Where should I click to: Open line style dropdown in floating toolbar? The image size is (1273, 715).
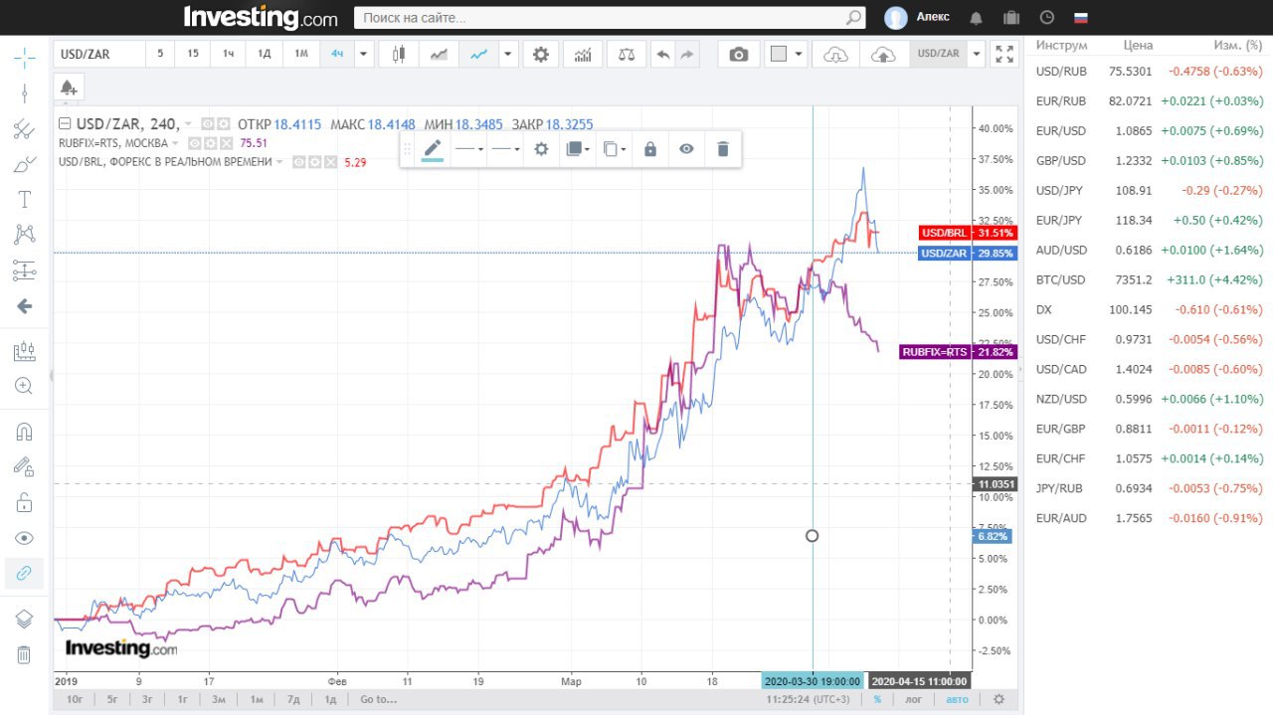tap(469, 149)
